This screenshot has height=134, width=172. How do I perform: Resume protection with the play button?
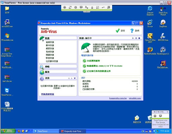coord(133,38)
